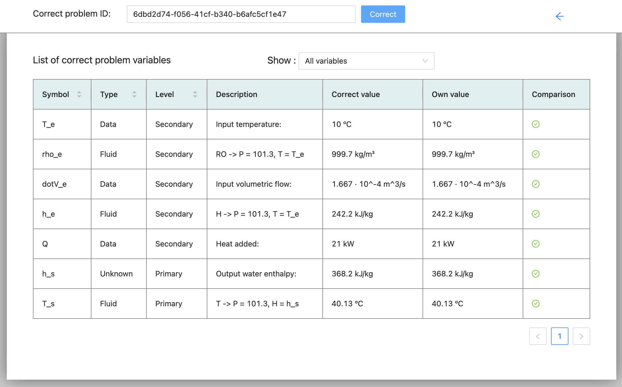Click green check icon for dotV_e row
The image size is (622, 387).
tap(536, 184)
